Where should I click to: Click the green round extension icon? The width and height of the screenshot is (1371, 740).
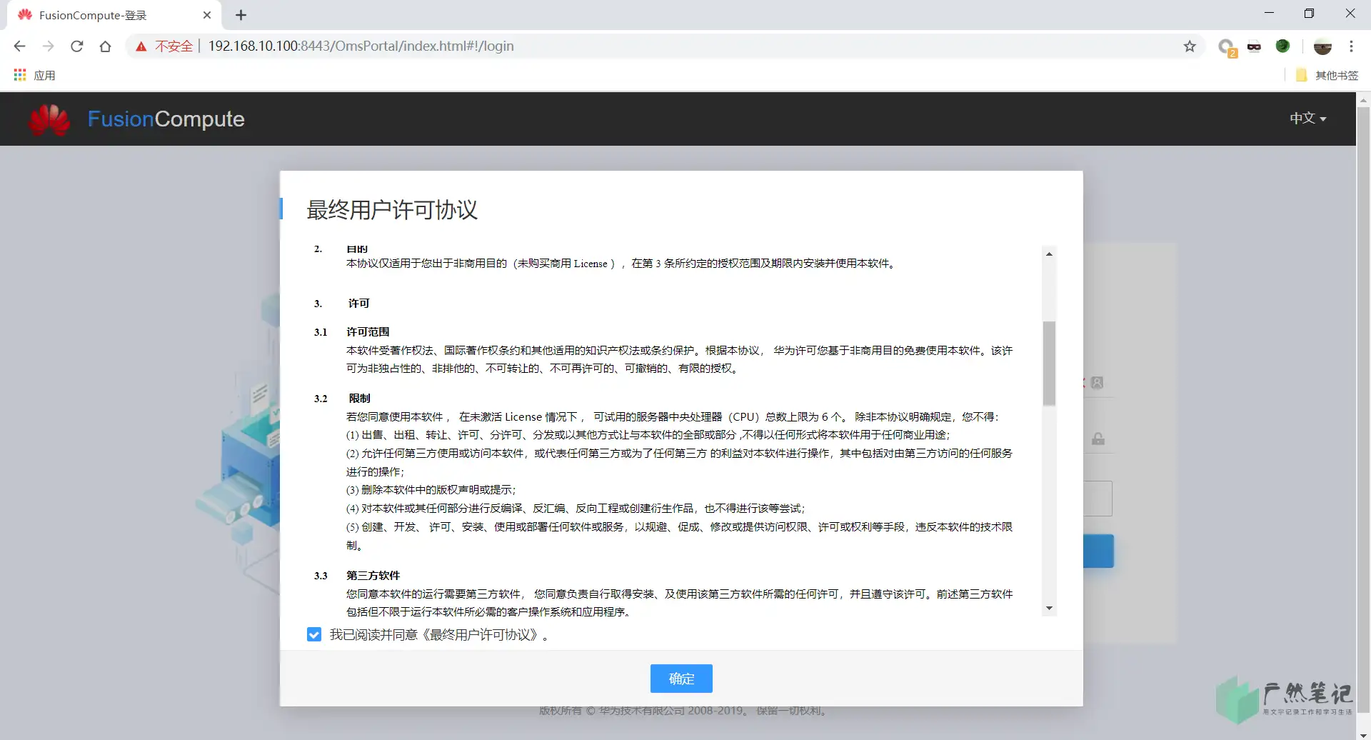1283,46
